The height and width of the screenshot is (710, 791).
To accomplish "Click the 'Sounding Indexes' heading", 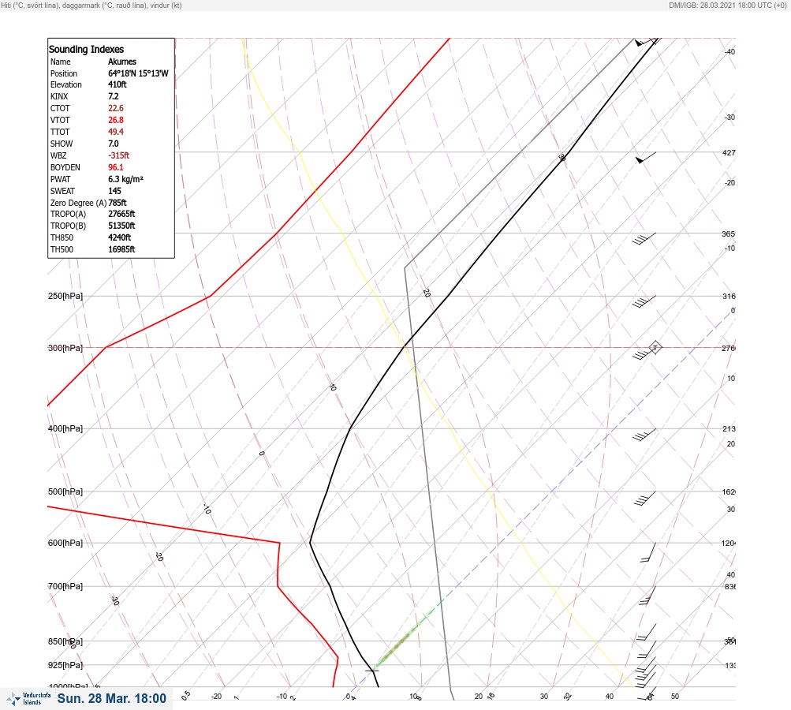I will click(x=86, y=50).
